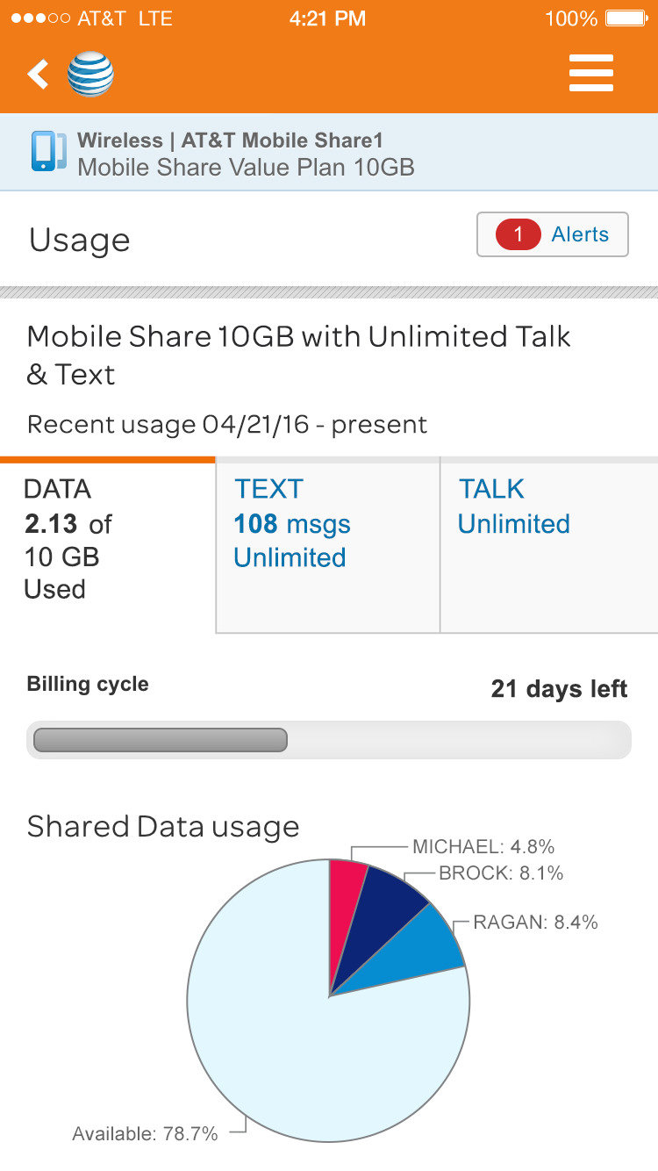Tap the back arrow icon
The height and width of the screenshot is (1171, 658).
point(37,75)
